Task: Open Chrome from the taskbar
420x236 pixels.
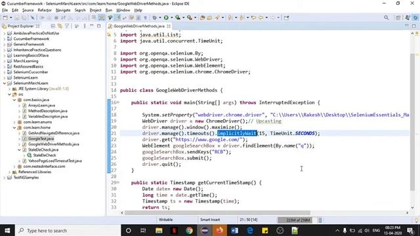Action: pos(189,230)
